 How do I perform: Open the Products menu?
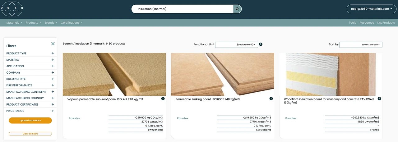[x=33, y=23]
